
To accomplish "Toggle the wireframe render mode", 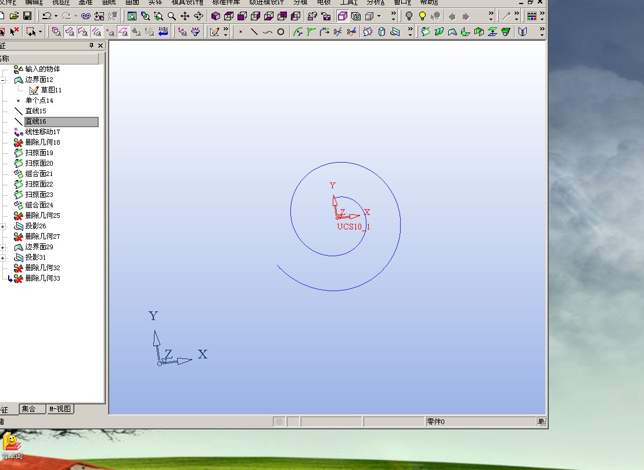I will tap(342, 16).
